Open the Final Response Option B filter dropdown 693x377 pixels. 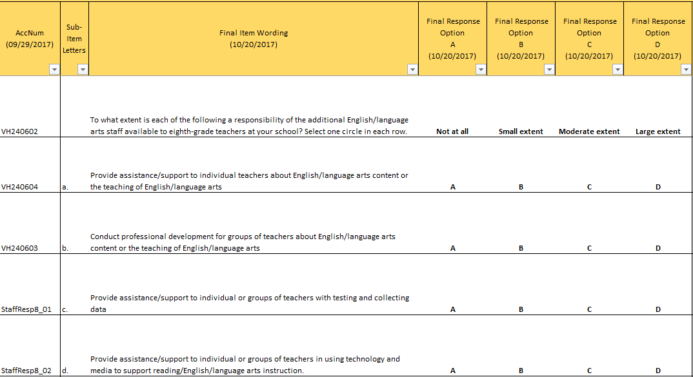(x=549, y=70)
